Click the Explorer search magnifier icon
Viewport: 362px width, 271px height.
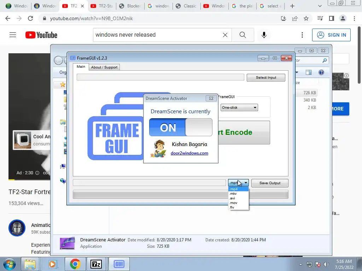tap(325, 60)
